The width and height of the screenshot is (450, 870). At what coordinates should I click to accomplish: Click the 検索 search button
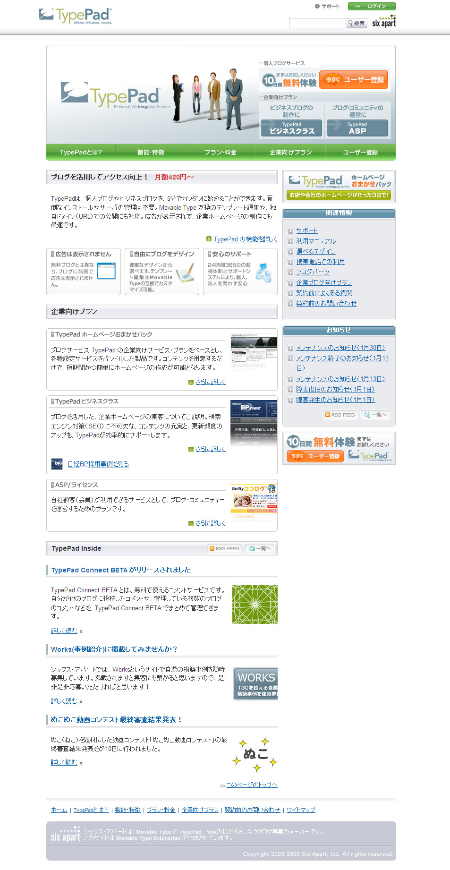click(x=357, y=23)
